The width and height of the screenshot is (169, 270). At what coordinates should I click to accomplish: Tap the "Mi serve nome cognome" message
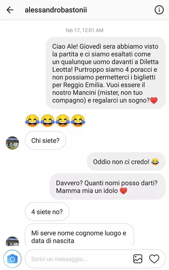[x=79, y=235]
